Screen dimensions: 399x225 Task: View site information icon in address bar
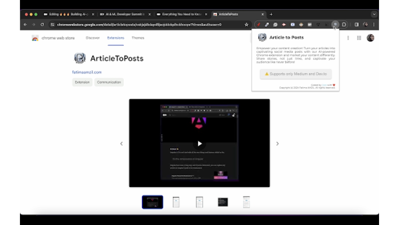(52, 25)
